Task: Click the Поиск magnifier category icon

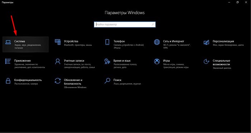Action: tap(107, 81)
